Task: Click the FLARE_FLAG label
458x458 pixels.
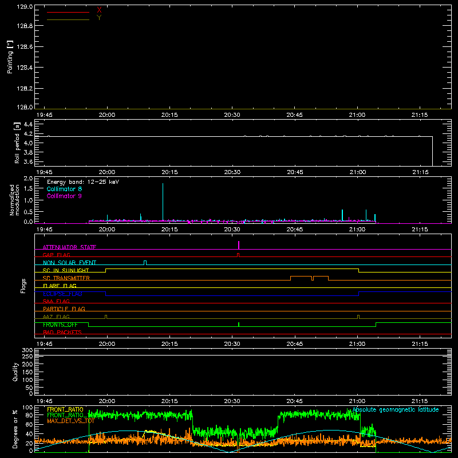Action: coord(60,286)
